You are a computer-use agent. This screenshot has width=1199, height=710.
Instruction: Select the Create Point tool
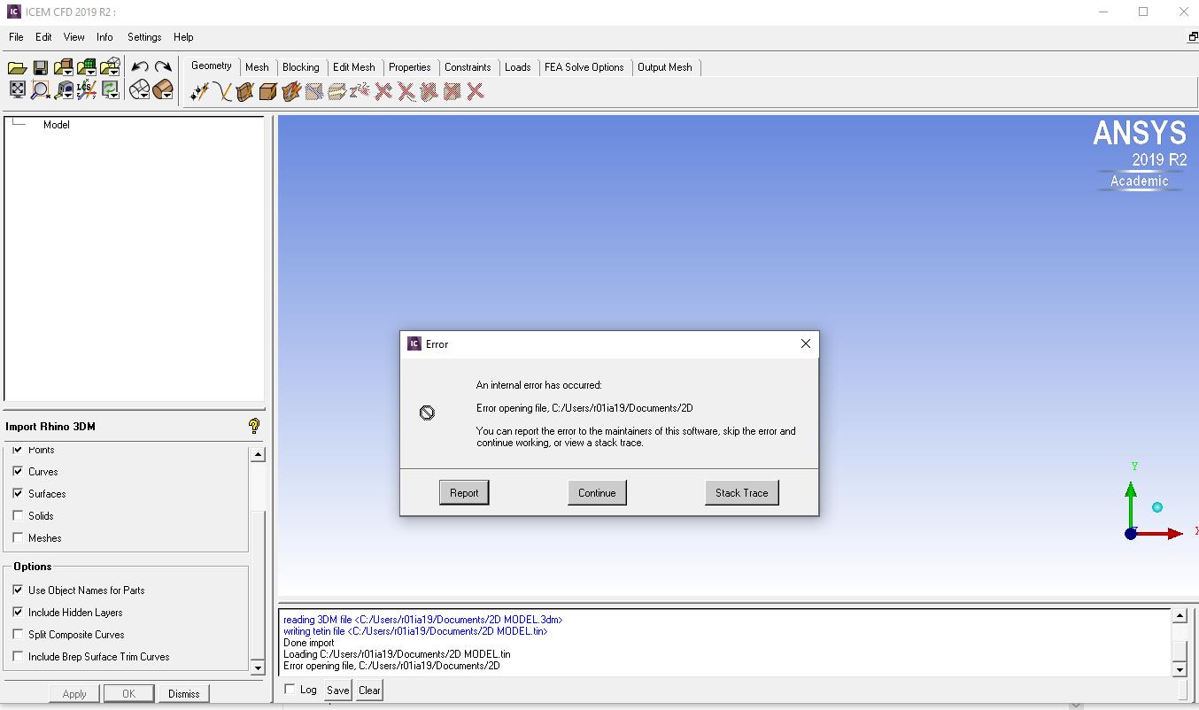point(199,91)
